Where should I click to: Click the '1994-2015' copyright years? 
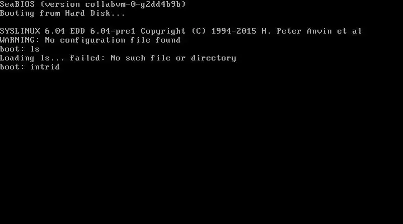[233, 31]
